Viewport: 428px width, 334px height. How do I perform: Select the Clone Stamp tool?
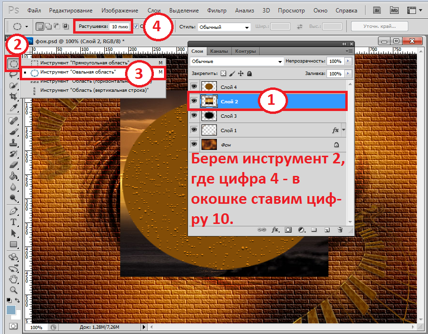coord(13,142)
